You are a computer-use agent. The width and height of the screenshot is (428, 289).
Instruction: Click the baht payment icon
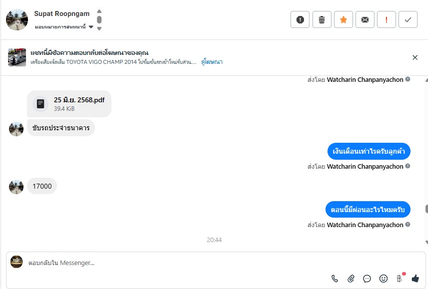coord(399,279)
